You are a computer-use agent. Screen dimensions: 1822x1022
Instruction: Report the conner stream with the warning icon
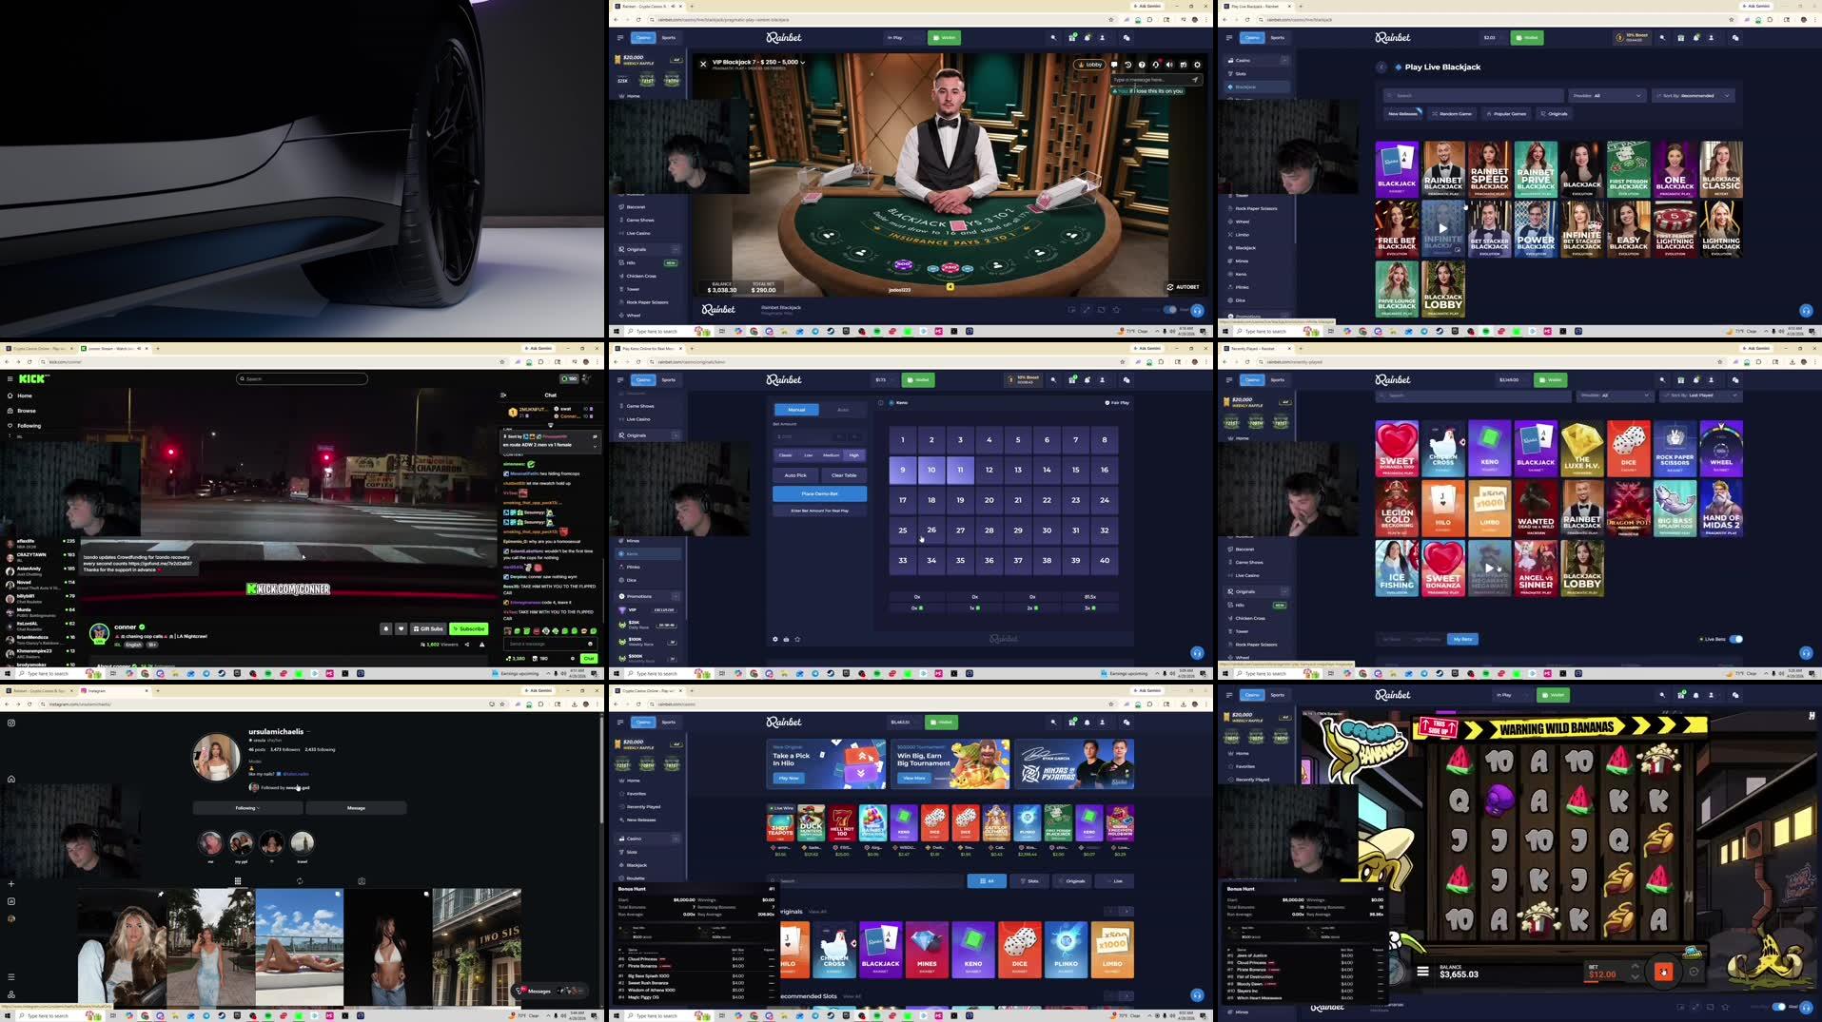point(482,644)
